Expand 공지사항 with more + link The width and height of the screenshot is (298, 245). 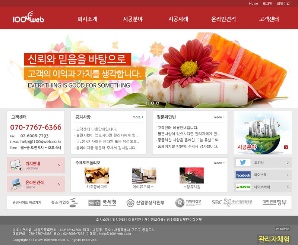tap(138, 117)
